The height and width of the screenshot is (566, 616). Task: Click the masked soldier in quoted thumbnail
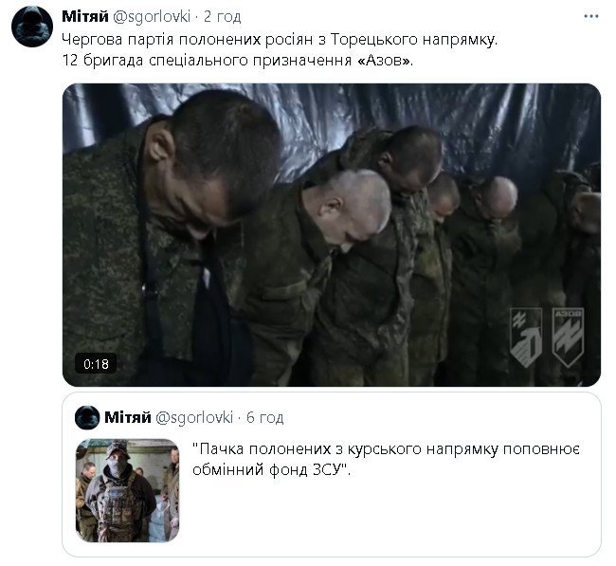coord(119,493)
